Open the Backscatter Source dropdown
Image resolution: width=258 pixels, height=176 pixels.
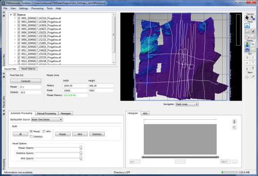pyautogui.click(x=47, y=120)
